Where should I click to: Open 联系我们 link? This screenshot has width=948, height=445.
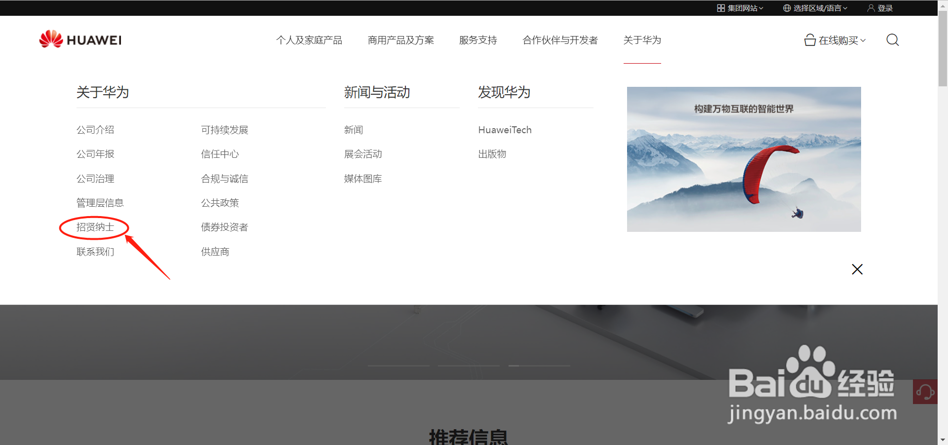point(95,252)
